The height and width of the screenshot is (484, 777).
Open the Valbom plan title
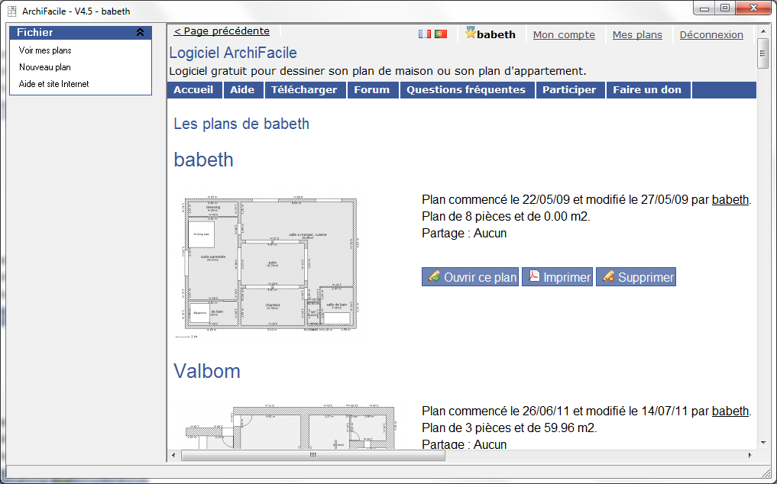[206, 371]
